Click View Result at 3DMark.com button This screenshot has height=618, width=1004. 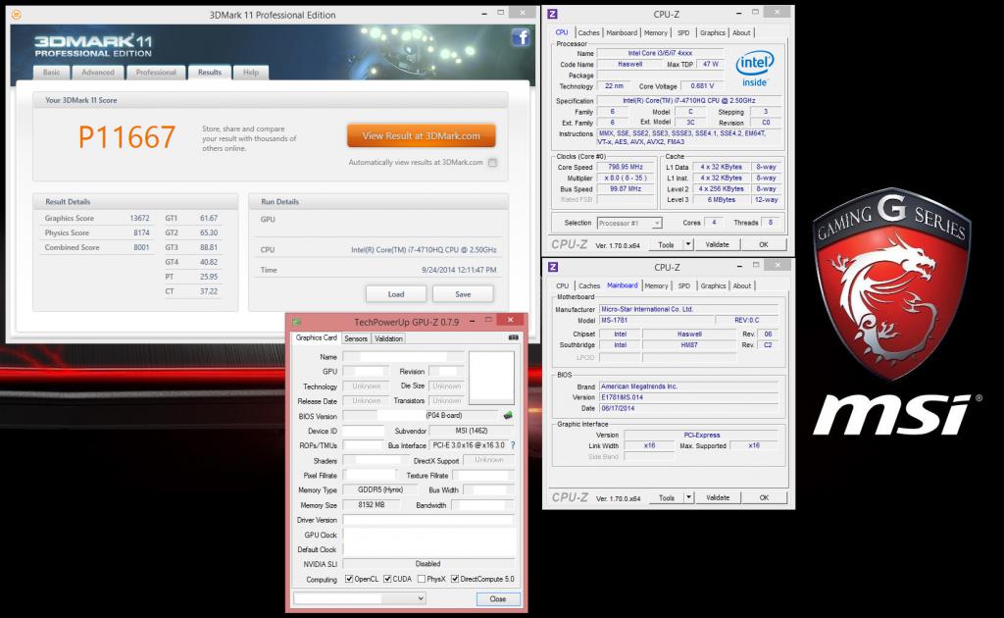click(421, 136)
